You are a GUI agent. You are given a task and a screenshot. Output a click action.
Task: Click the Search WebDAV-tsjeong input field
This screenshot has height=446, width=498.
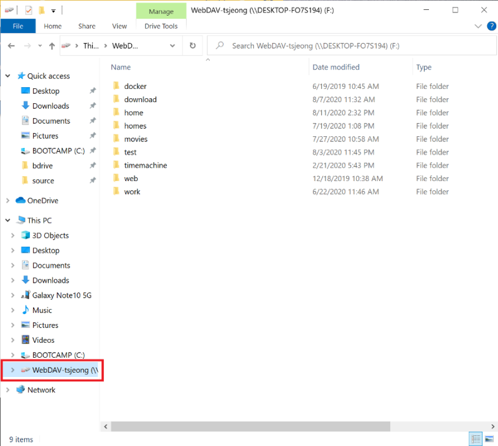[x=352, y=45]
